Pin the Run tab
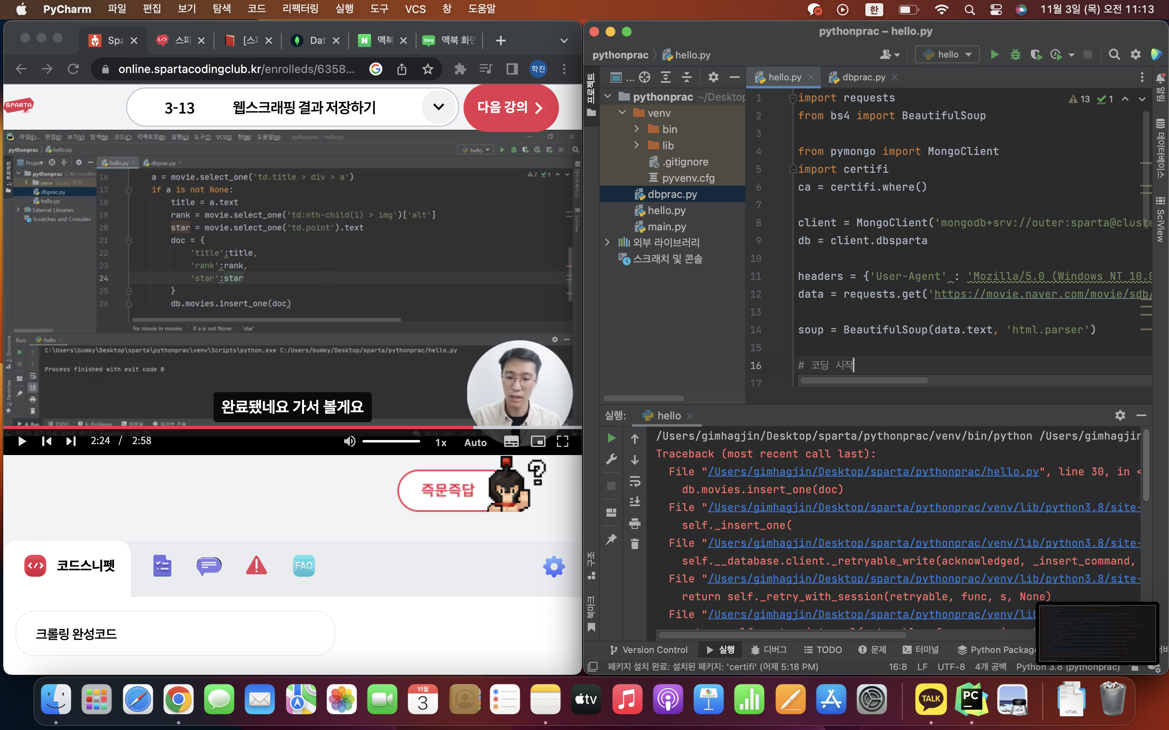The image size is (1169, 730). pos(611,539)
